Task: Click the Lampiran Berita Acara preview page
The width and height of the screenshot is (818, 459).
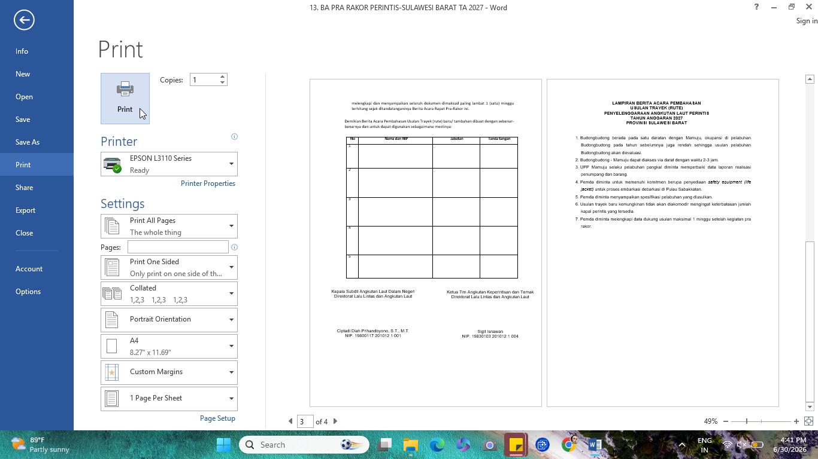Action: tap(663, 243)
